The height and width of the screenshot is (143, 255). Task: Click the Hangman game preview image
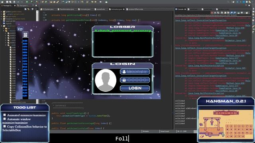click(x=226, y=124)
